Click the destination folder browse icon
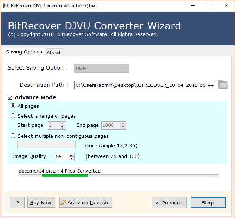The image size is (235, 218). (x=223, y=85)
